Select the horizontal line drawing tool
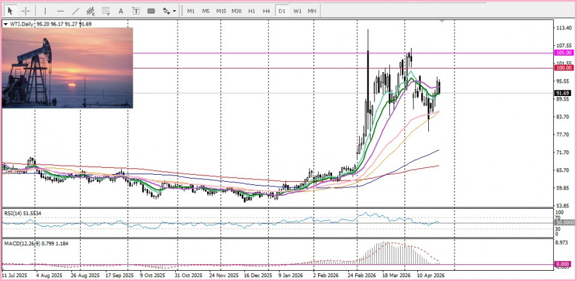Image resolution: width=577 pixels, height=281 pixels. (x=60, y=11)
